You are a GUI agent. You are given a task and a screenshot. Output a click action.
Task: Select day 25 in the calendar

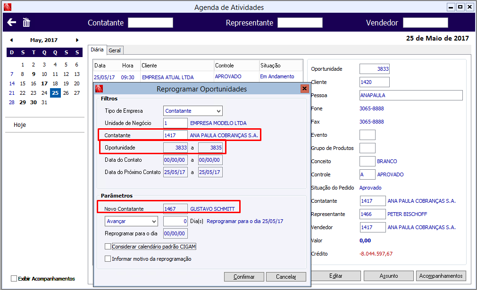[55, 93]
